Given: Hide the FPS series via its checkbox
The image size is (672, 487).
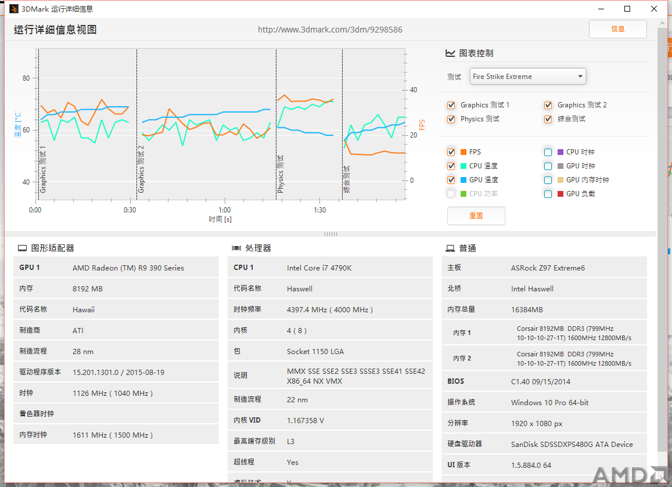Looking at the screenshot, I should point(451,152).
